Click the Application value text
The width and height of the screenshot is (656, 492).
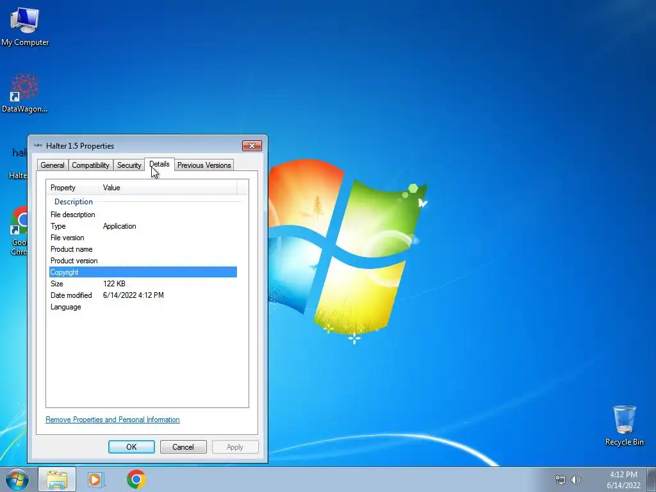pyautogui.click(x=119, y=226)
